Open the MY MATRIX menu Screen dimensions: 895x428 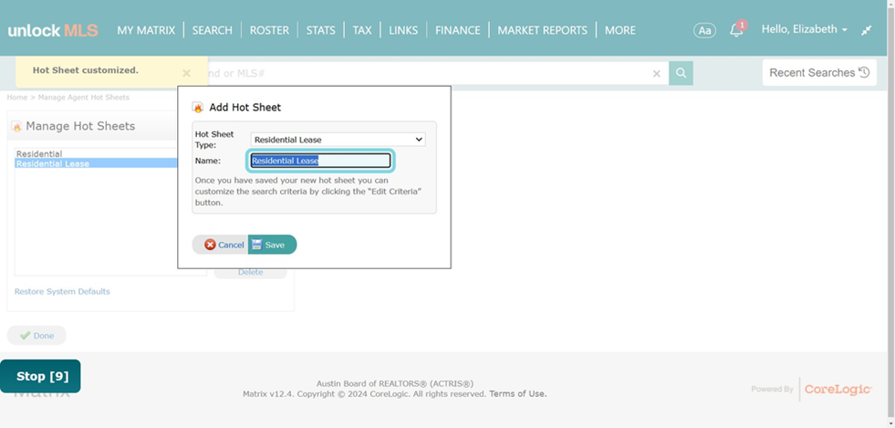tap(146, 30)
